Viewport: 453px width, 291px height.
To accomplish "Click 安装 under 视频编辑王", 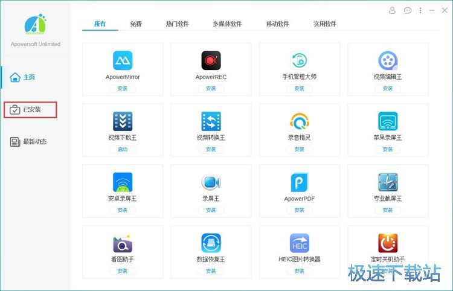I will (388, 89).
